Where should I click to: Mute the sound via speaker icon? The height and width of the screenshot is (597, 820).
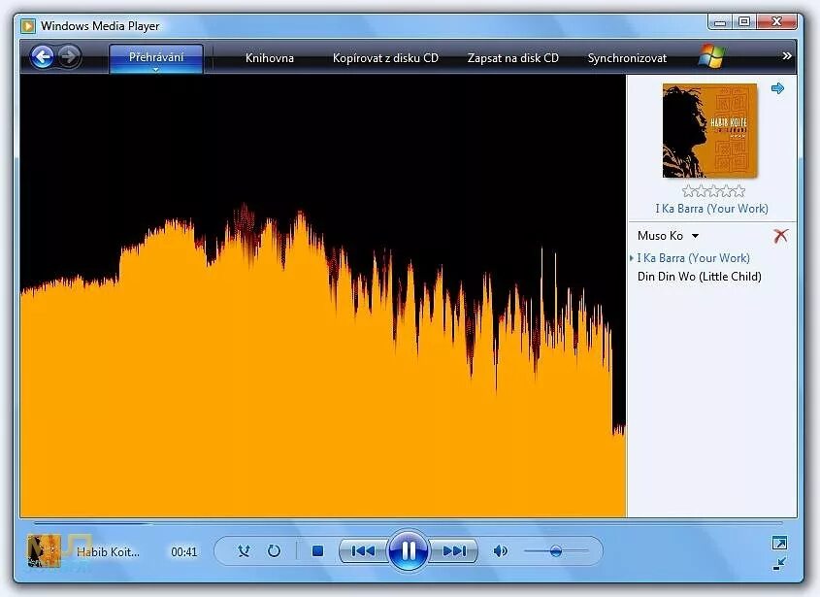click(500, 551)
